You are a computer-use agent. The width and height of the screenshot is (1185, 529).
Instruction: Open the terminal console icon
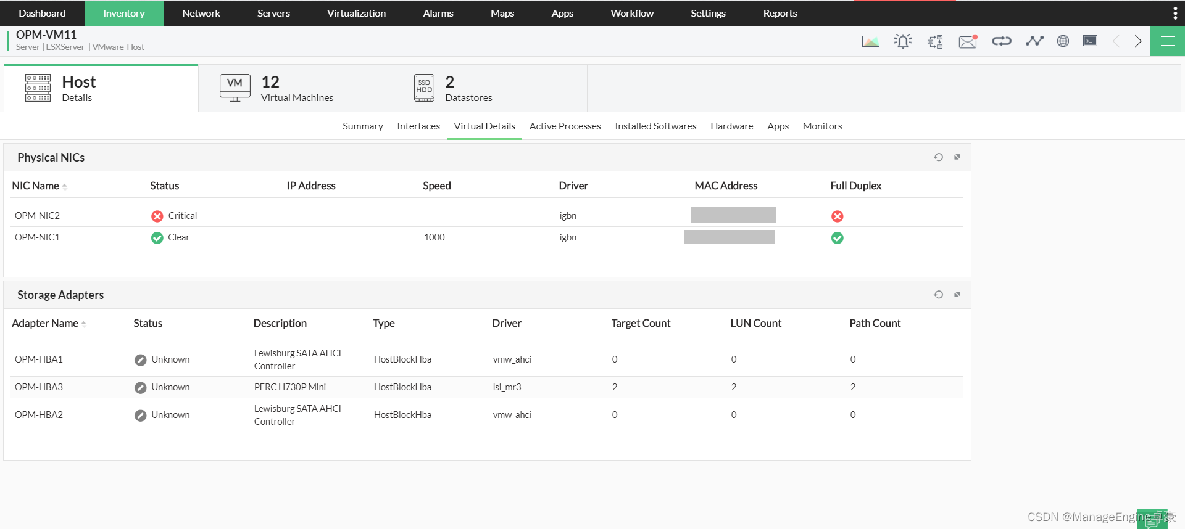(x=1090, y=41)
